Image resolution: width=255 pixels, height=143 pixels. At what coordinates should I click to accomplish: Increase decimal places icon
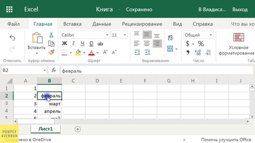[198, 52]
